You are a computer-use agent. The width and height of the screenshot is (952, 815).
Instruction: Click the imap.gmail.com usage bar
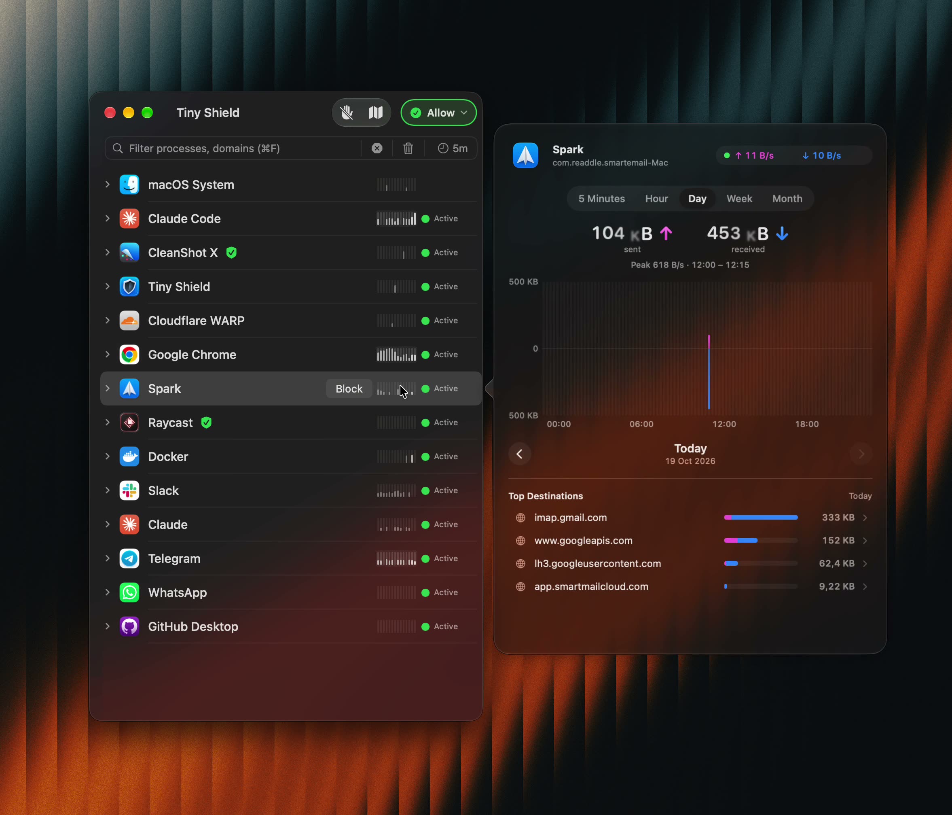tap(760, 518)
